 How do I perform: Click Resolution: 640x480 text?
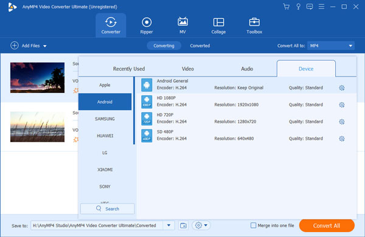click(x=234, y=139)
